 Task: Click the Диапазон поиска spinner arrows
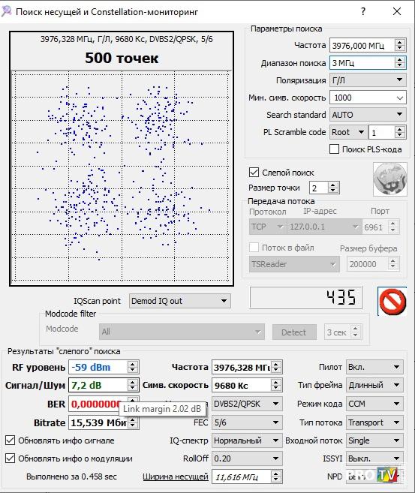399,63
